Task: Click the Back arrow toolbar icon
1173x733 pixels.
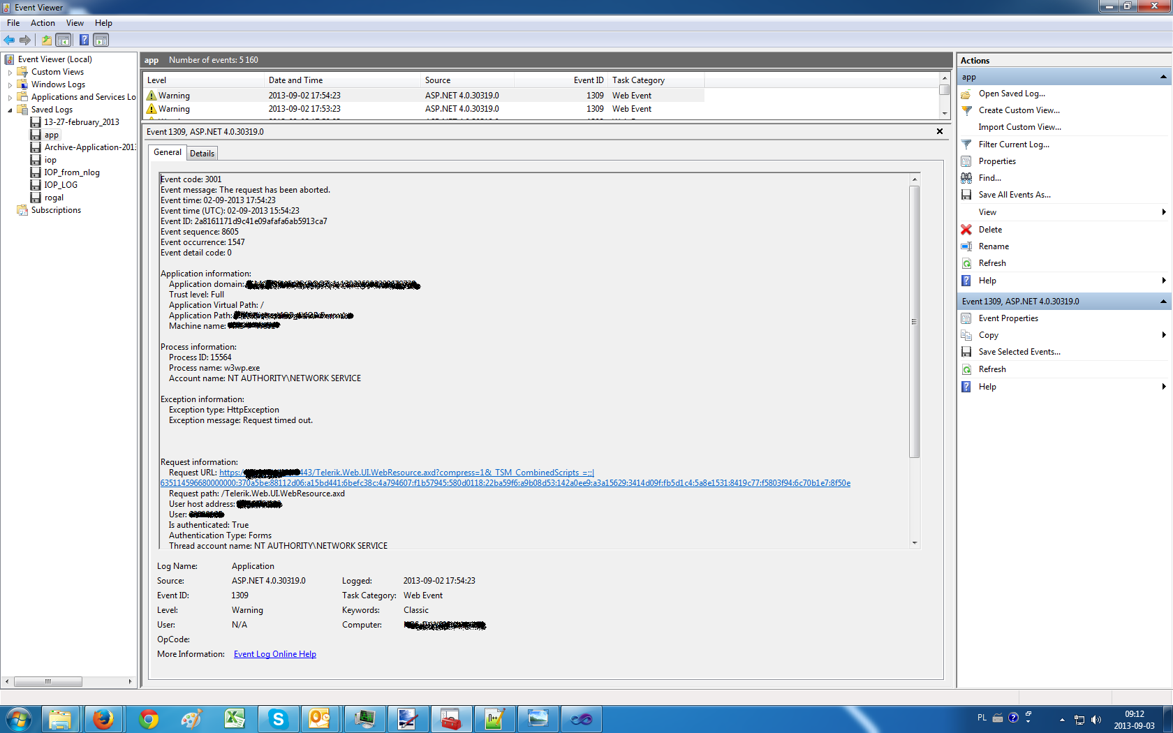Action: click(x=9, y=40)
